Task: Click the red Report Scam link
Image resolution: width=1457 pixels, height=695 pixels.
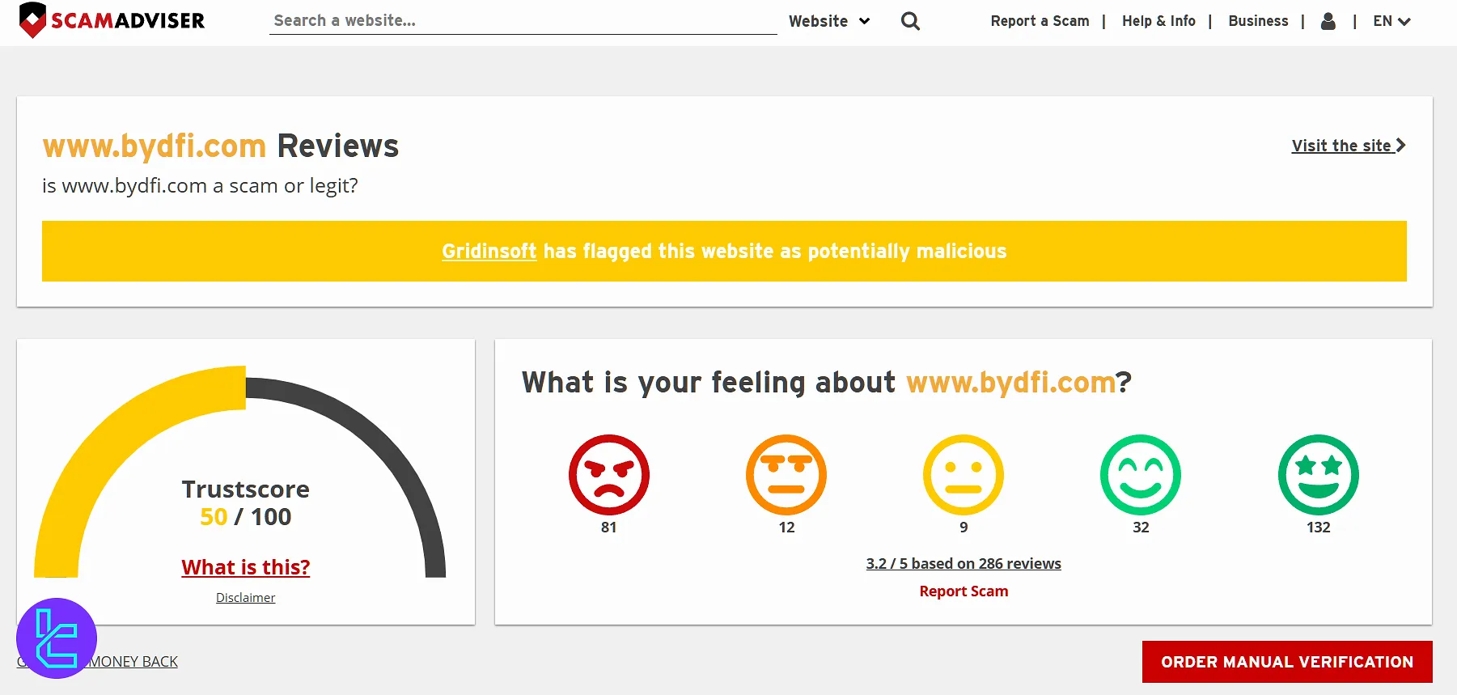Action: 964,591
